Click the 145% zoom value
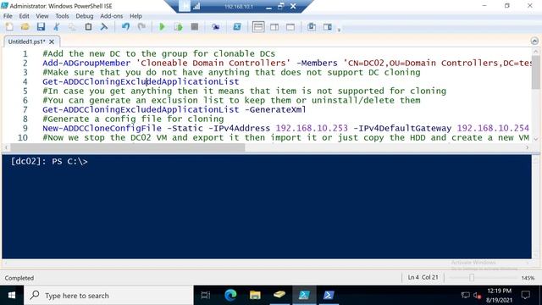 click(528, 278)
